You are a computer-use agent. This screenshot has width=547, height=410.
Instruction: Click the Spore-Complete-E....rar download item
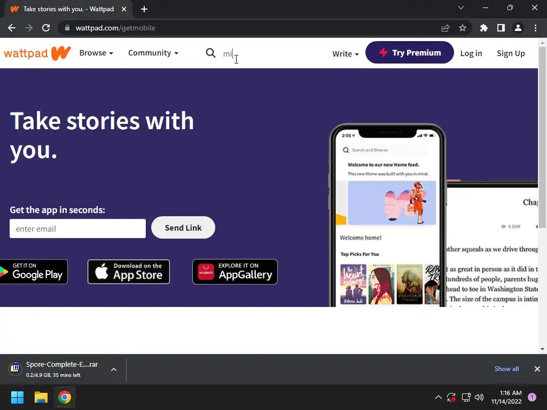click(63, 369)
